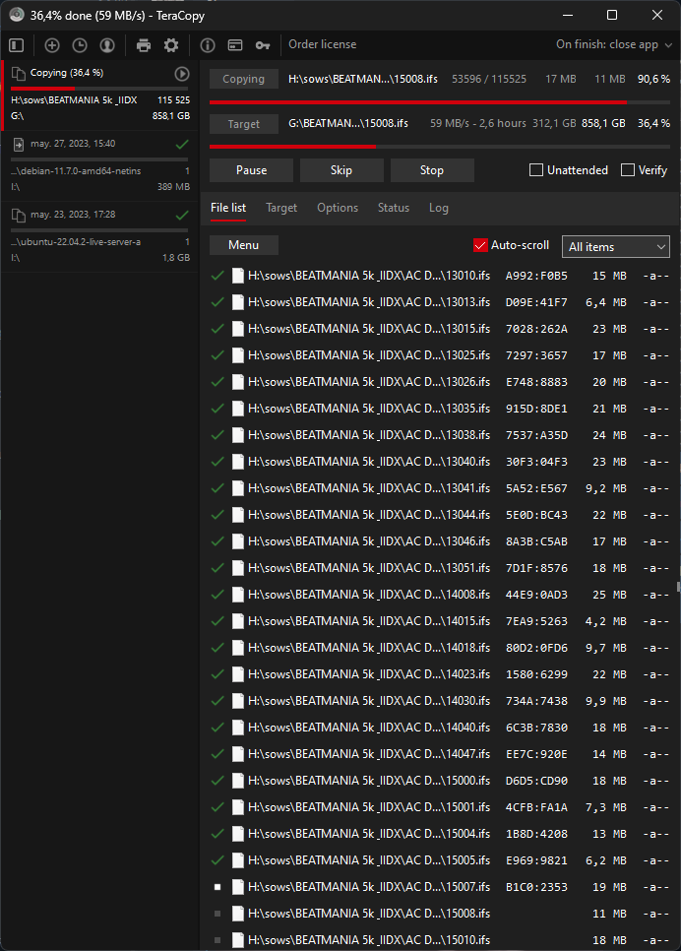
Task: Click the info circle icon
Action: coord(208,45)
